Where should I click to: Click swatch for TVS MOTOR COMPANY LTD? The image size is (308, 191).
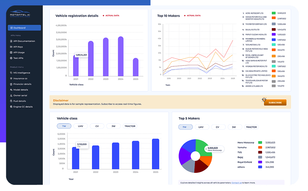tap(274, 24)
